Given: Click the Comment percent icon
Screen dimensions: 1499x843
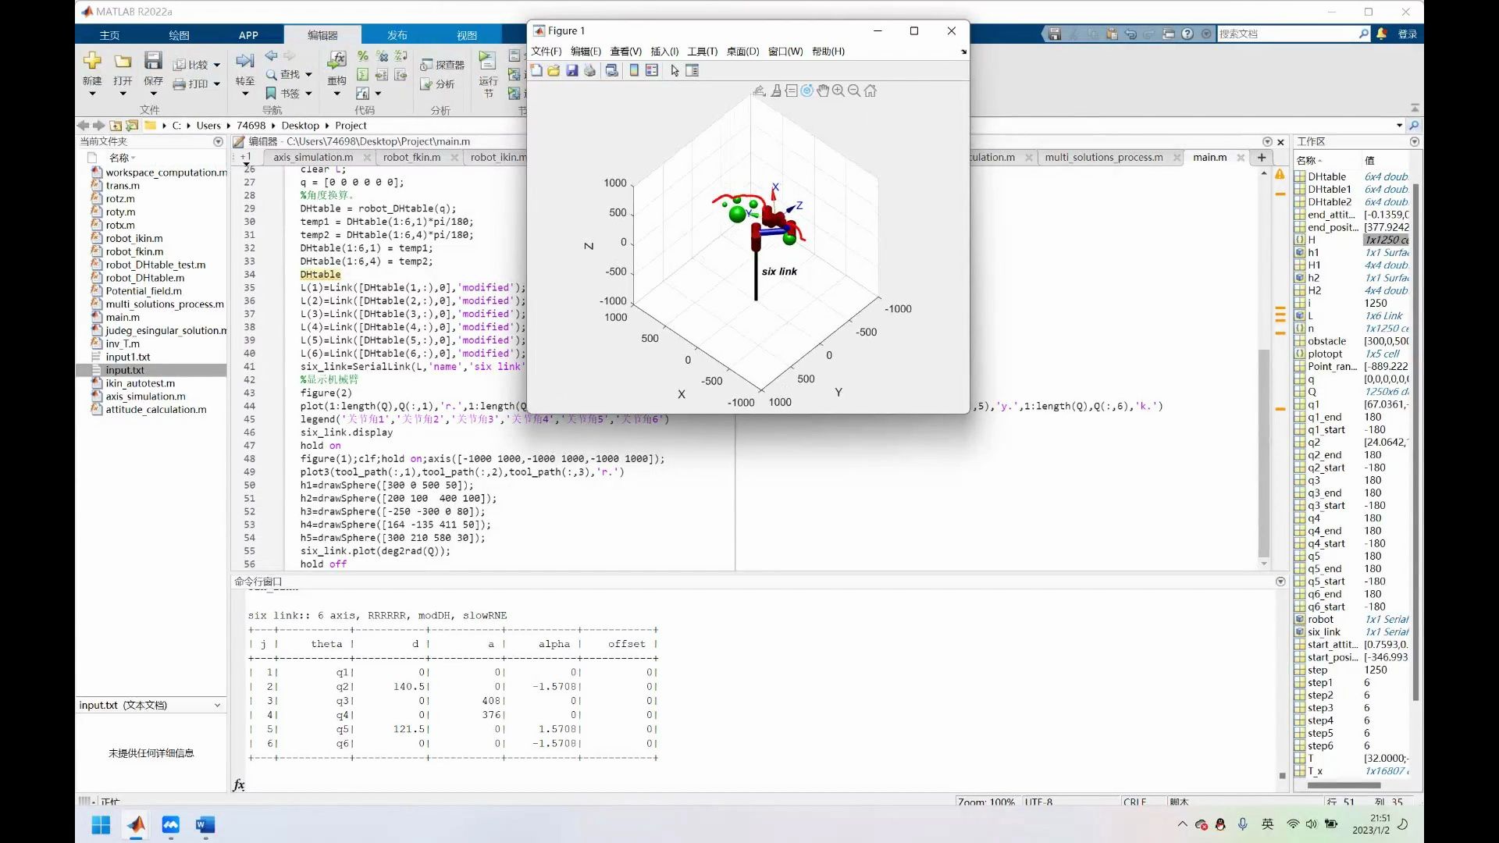Looking at the screenshot, I should pyautogui.click(x=362, y=56).
